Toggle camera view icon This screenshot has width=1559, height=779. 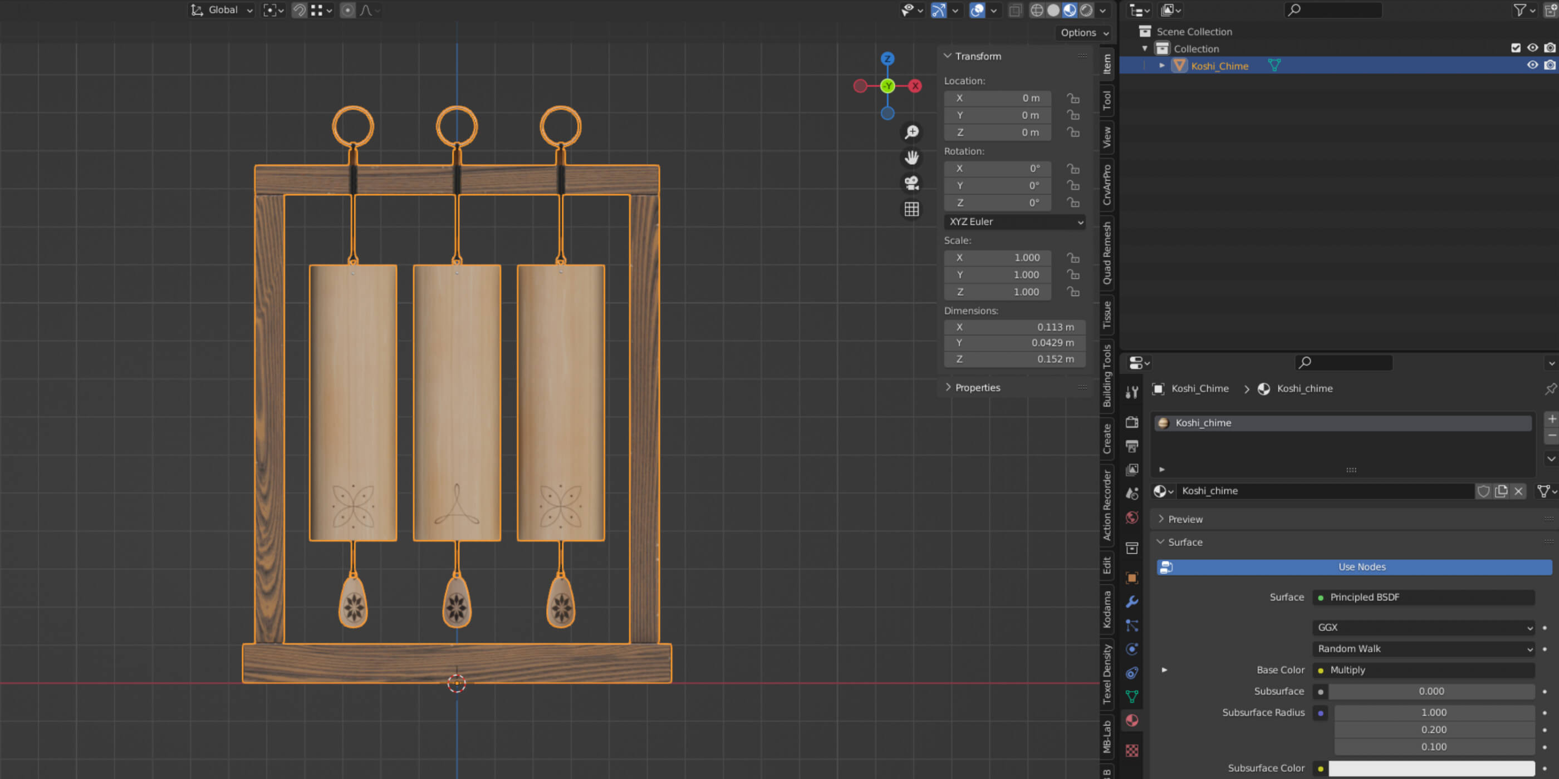911,183
